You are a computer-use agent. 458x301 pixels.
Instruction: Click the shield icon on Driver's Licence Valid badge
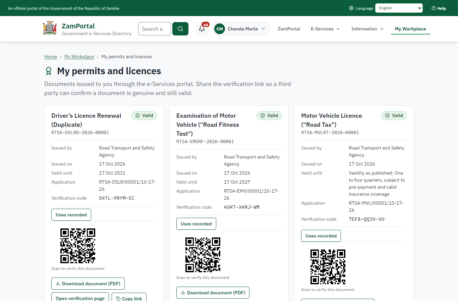coord(137,116)
